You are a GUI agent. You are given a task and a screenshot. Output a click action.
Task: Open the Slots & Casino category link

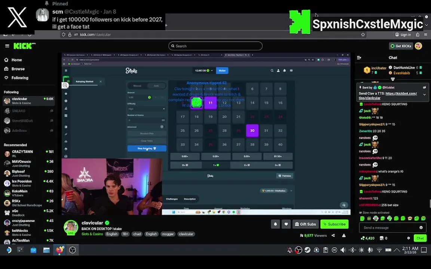pyautogui.click(x=92, y=234)
